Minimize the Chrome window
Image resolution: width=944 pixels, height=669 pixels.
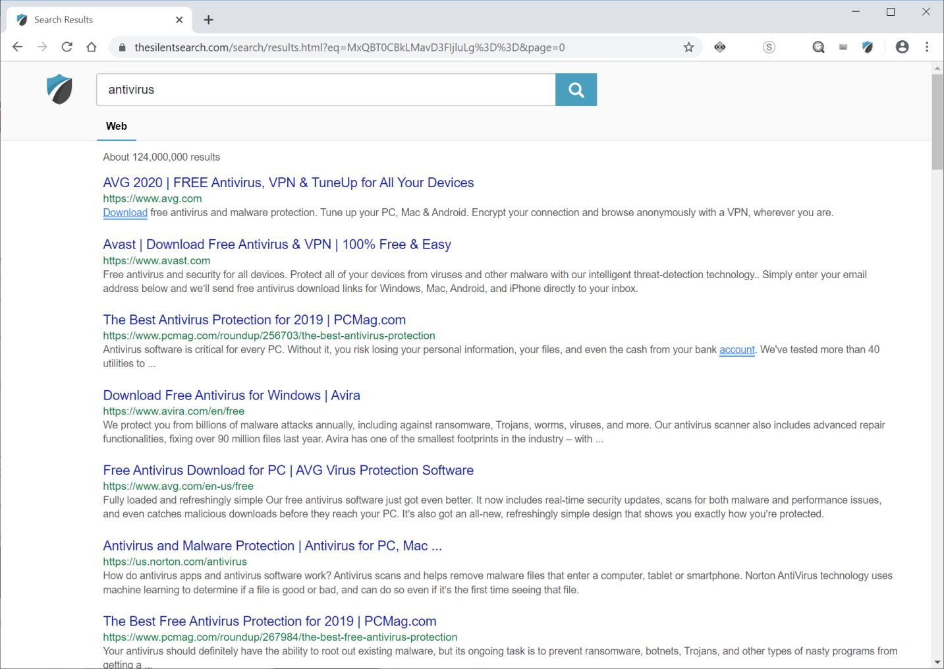coord(856,12)
